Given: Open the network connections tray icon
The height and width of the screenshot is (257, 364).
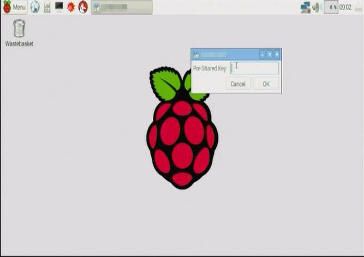Looking at the screenshot, I should click(306, 8).
